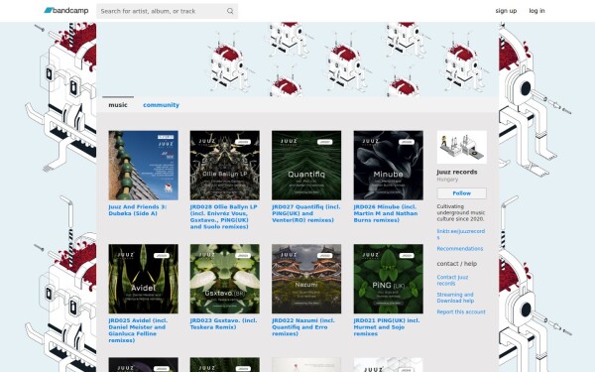Open the linktr.ee/juuzrecords link
The width and height of the screenshot is (595, 372).
pos(461,234)
